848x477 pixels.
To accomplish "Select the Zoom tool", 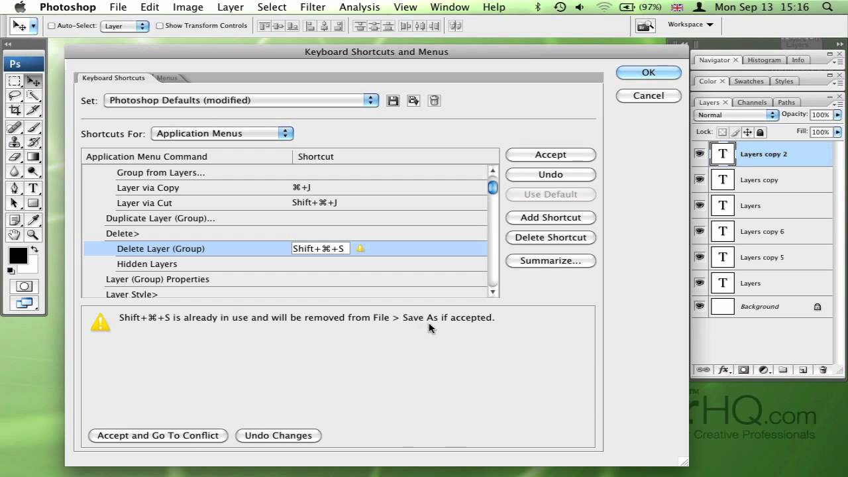I will (x=32, y=235).
